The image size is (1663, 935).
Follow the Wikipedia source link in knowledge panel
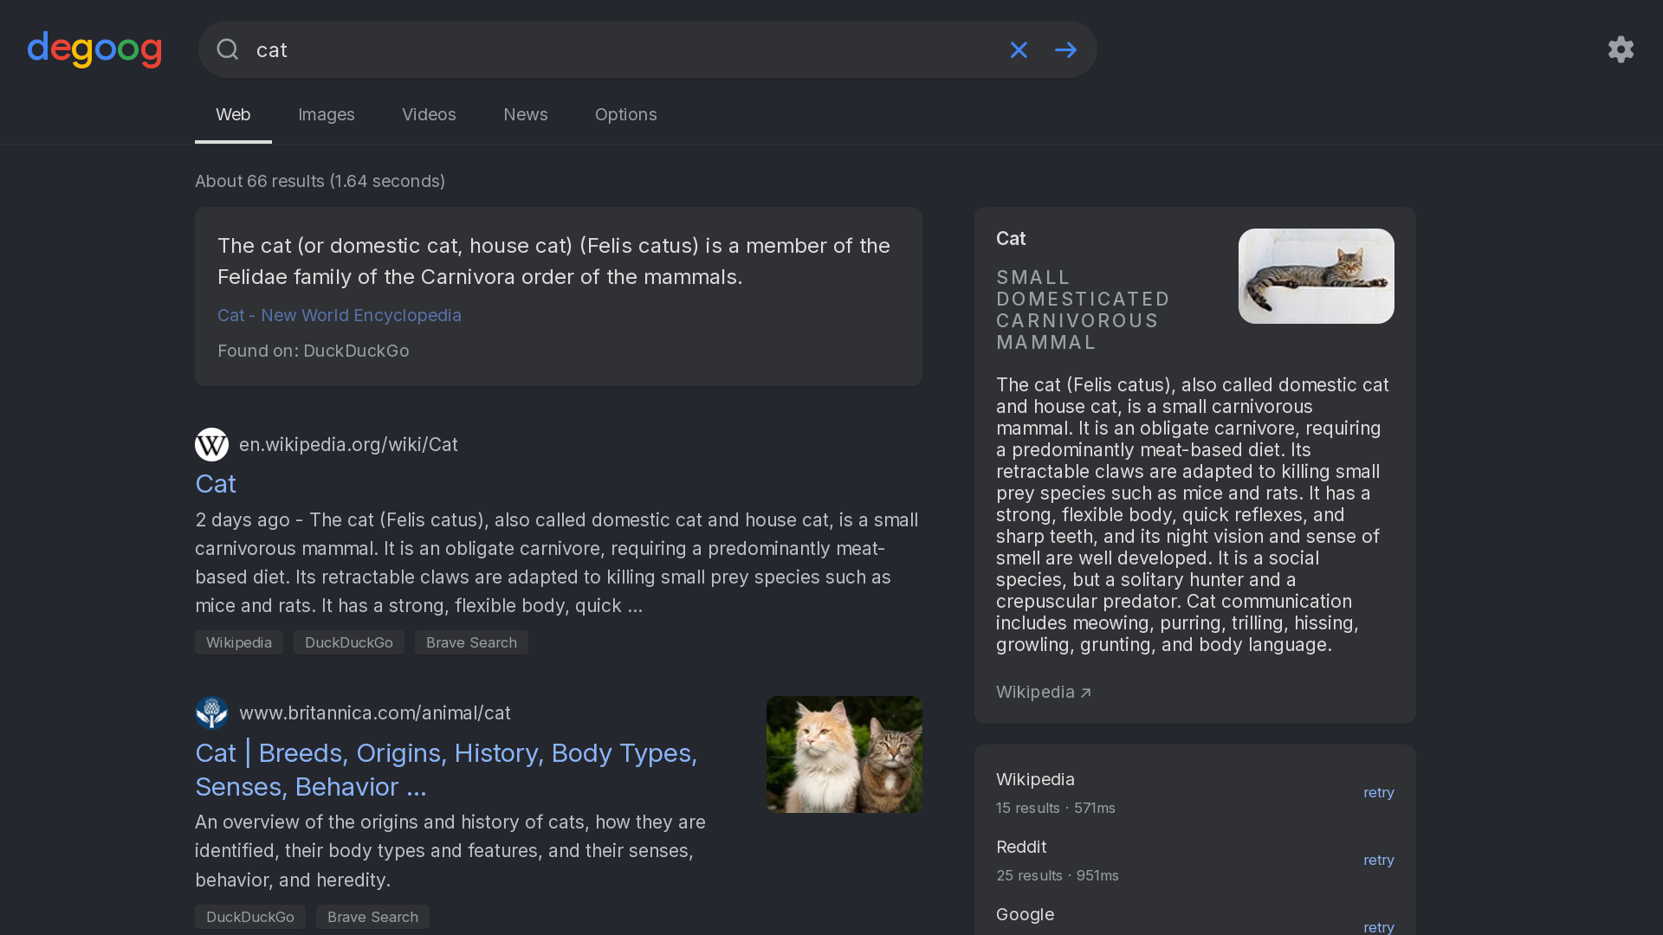(1043, 692)
